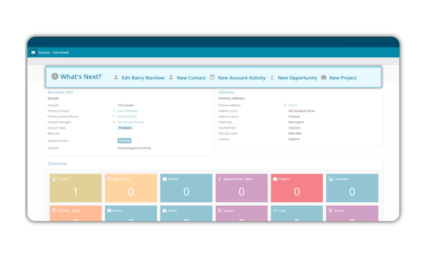Viewport: 430px width, 258px height.
Task: Follow the Unit 3 primary address link
Action: [292, 105]
